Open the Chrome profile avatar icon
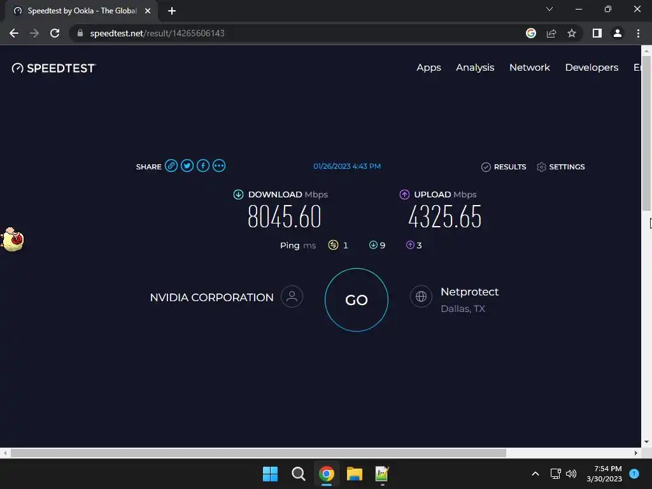Image resolution: width=652 pixels, height=489 pixels. pos(618,33)
